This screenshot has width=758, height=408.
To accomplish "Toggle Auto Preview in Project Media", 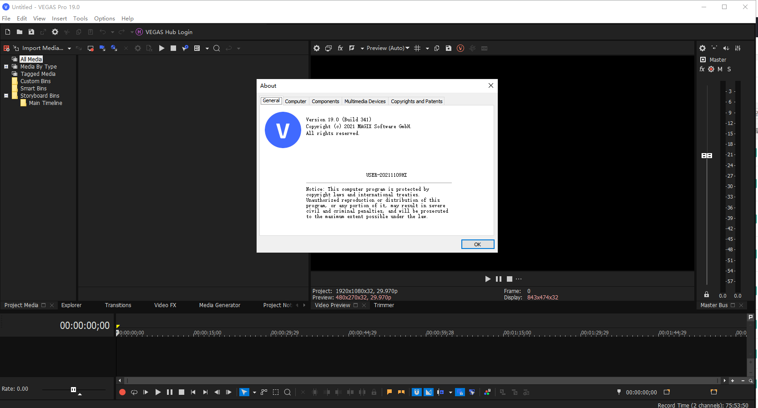I will pos(185,48).
